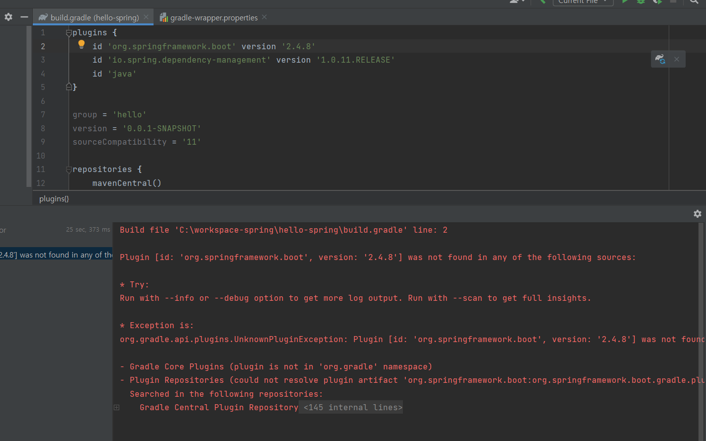Collapse the repositories block fold marker

pos(69,170)
